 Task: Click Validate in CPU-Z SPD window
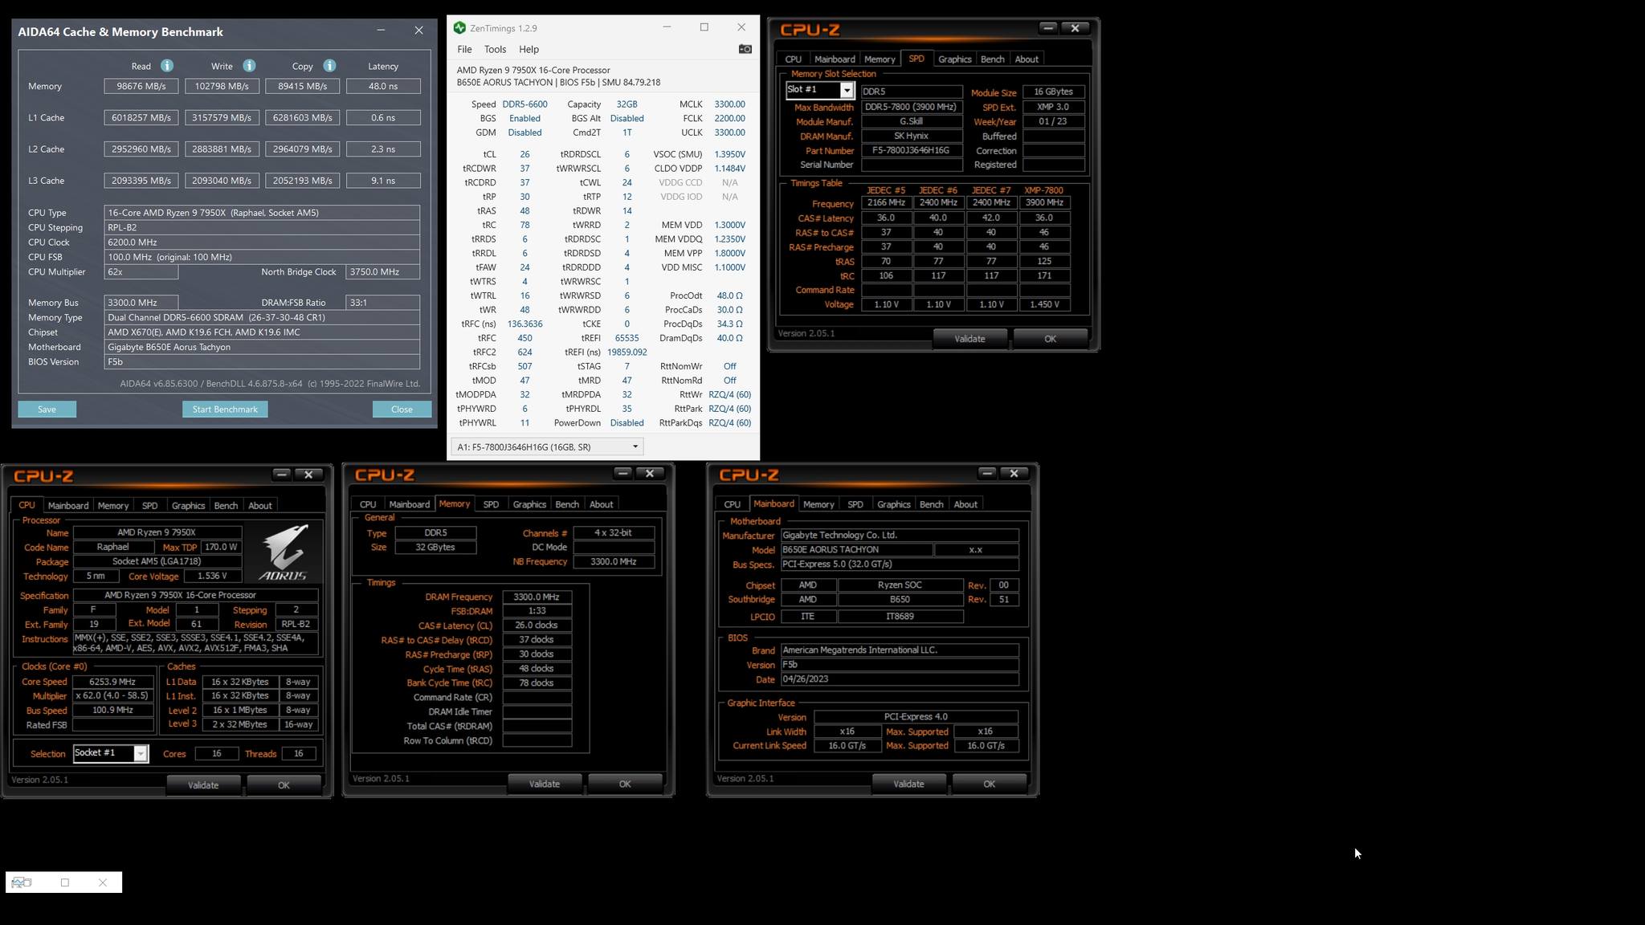coord(969,339)
